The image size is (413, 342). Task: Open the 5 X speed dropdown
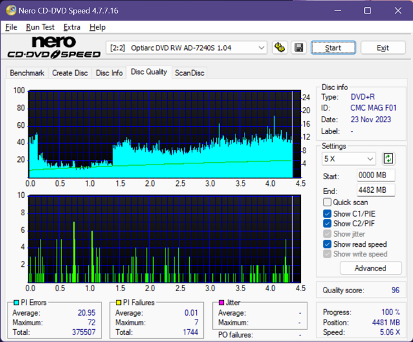[349, 159]
